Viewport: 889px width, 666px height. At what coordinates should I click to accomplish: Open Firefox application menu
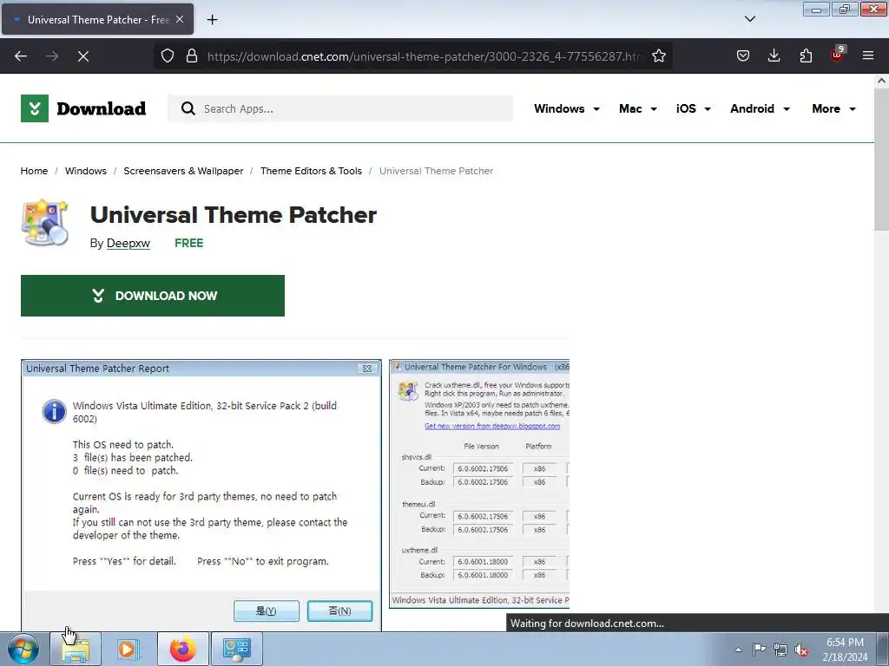coord(868,56)
